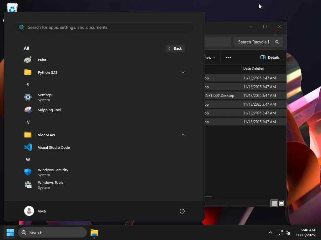This screenshot has width=321, height=240.
Task: Expand the VideoLAN folder chevron
Action: click(183, 135)
